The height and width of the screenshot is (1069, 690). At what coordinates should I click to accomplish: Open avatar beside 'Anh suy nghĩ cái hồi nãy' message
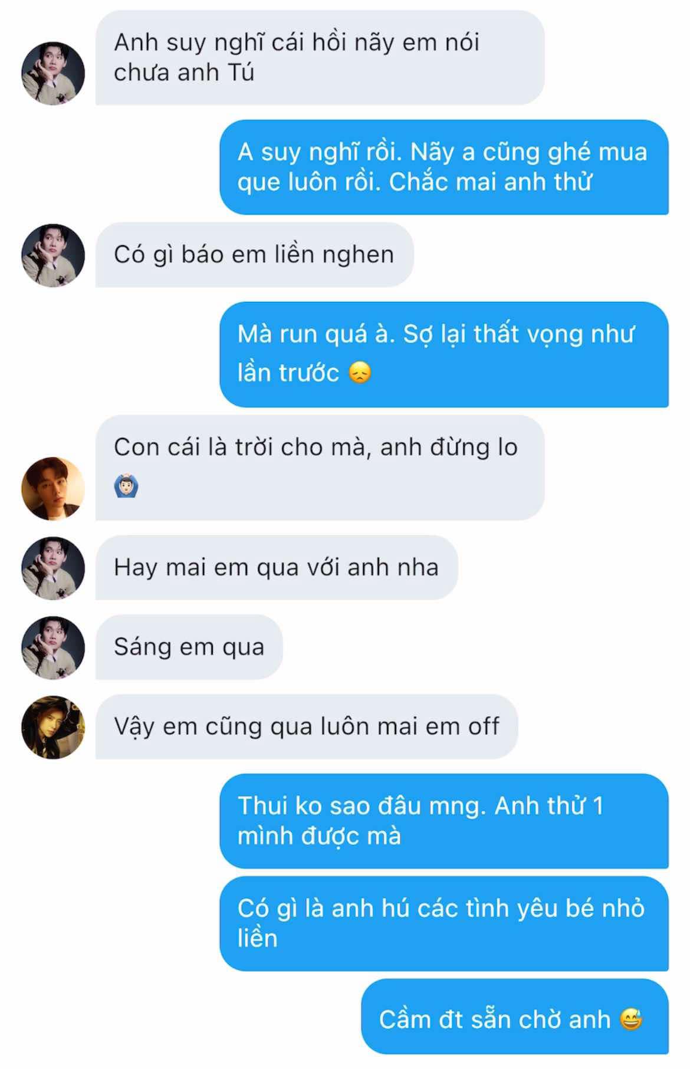(53, 73)
